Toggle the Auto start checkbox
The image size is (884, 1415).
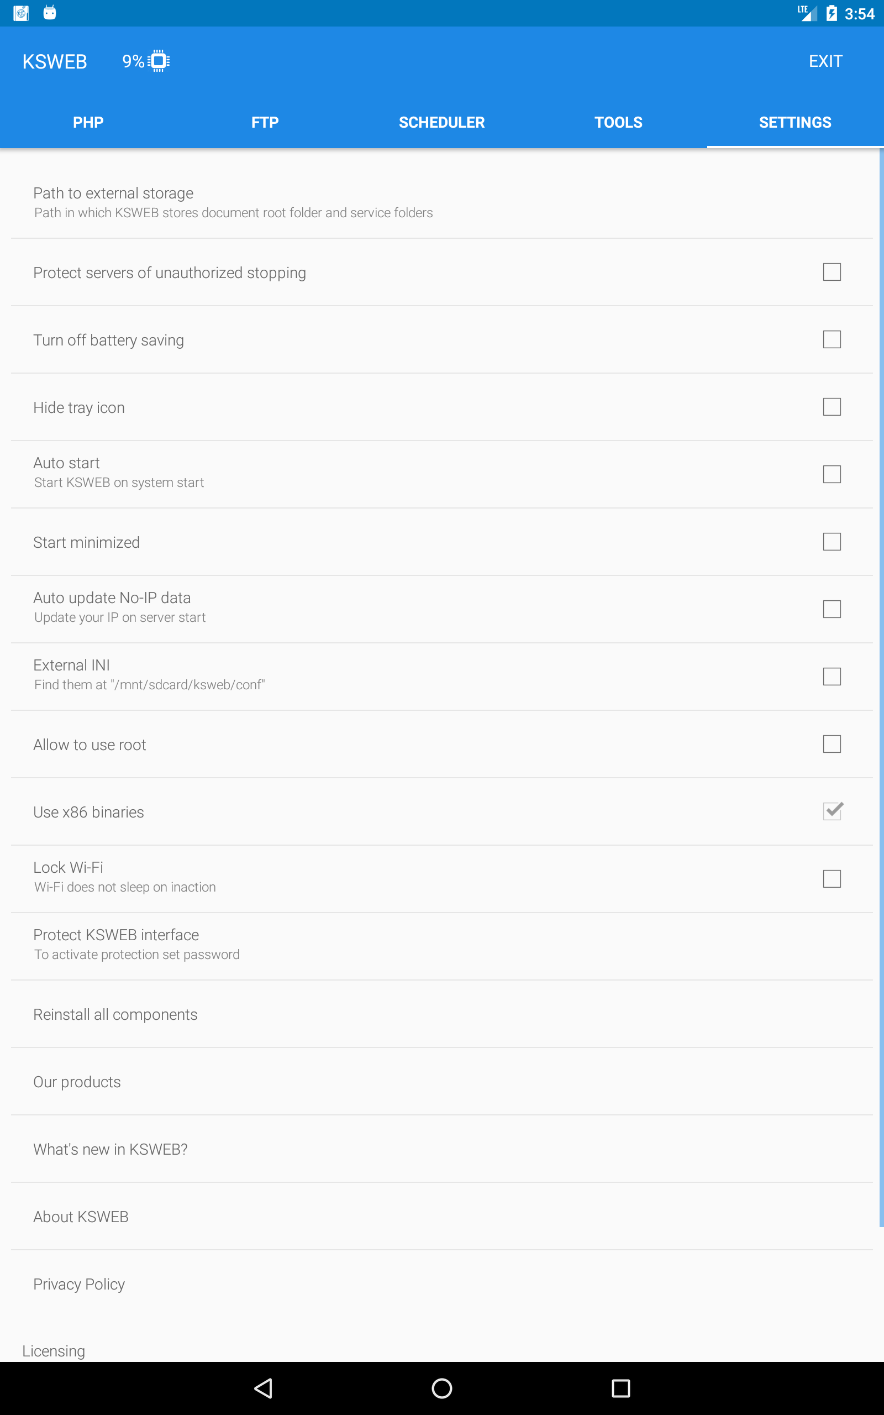pyautogui.click(x=832, y=474)
